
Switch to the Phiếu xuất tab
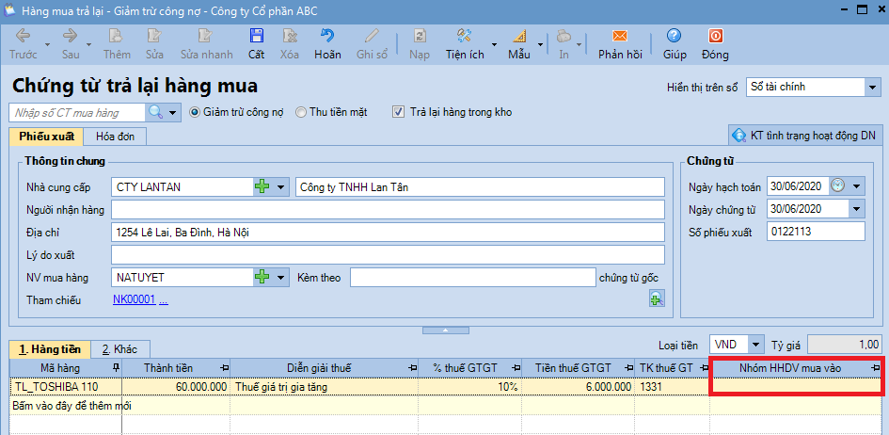[x=46, y=137]
